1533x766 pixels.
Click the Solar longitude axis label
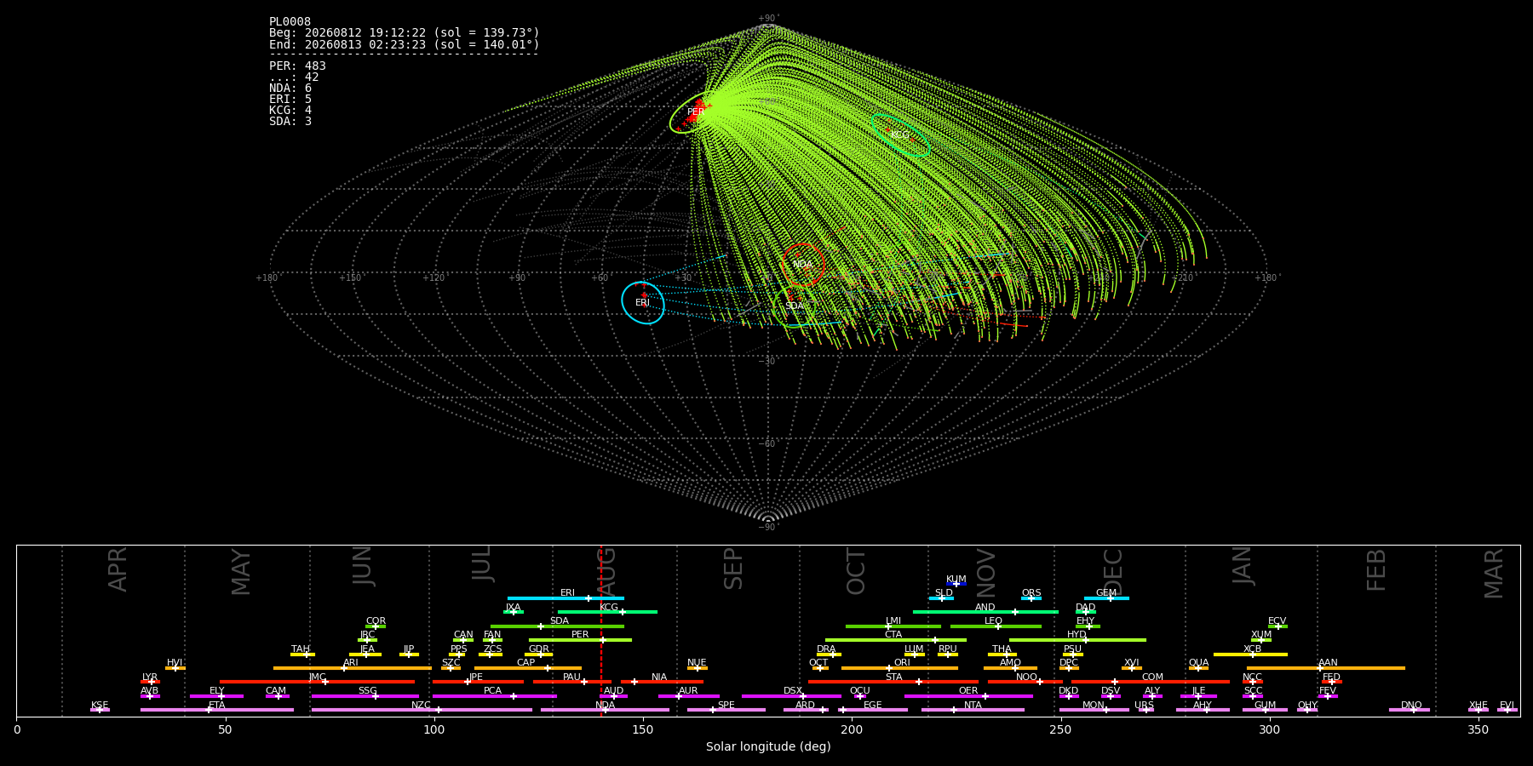768,746
